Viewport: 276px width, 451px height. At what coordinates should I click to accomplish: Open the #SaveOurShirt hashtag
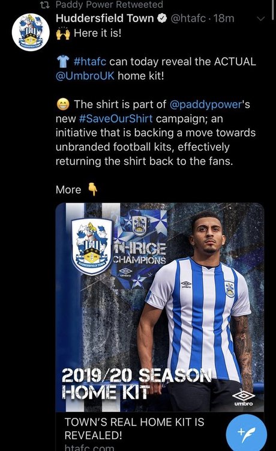tap(115, 118)
